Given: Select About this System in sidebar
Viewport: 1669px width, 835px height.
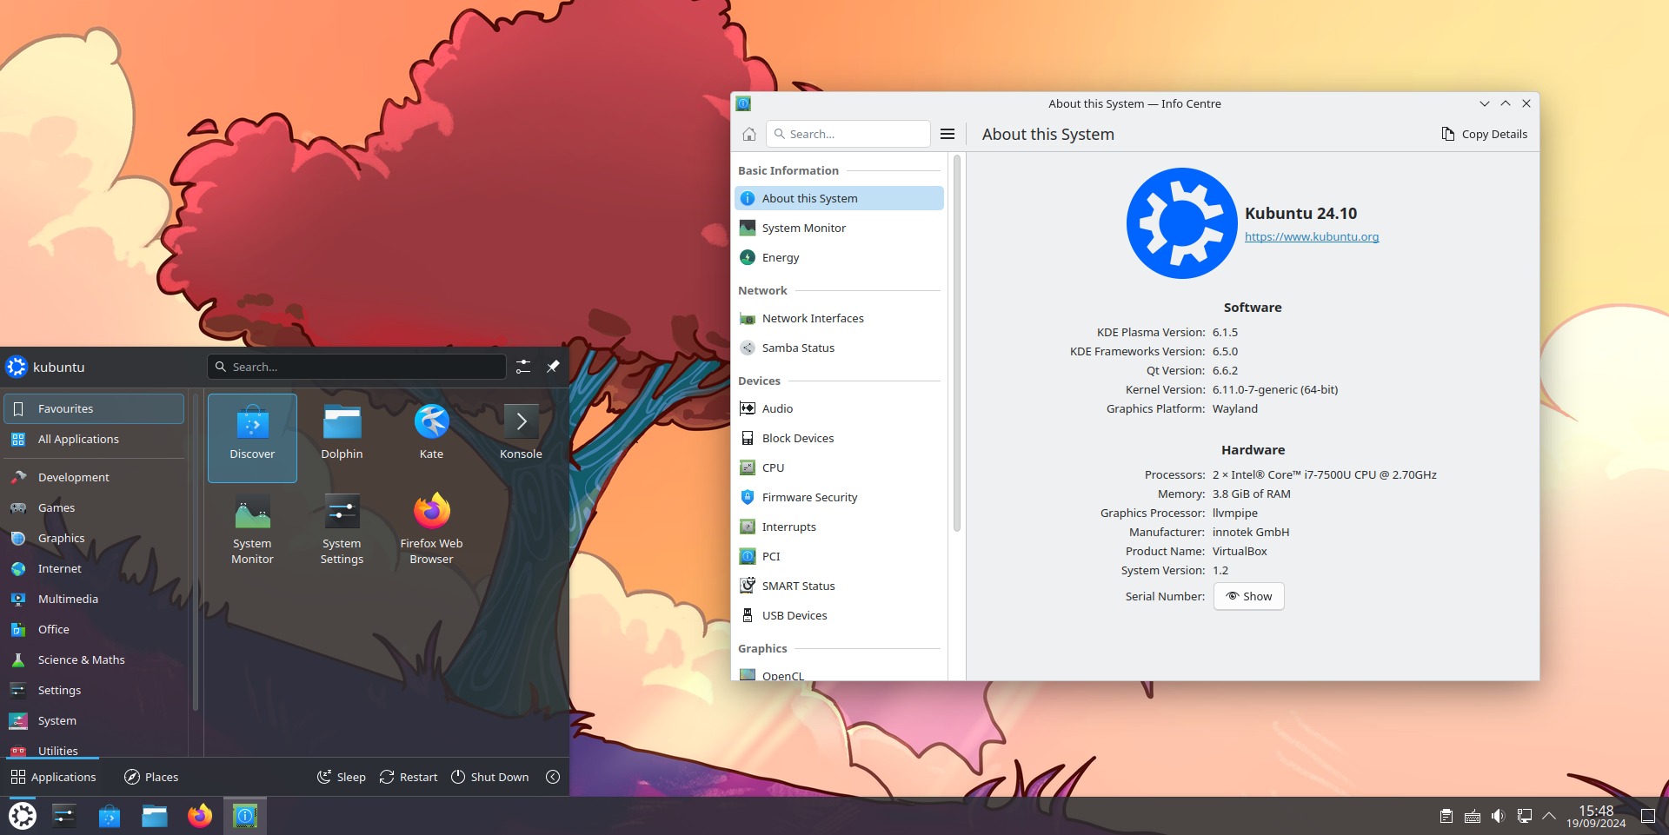Looking at the screenshot, I should [x=839, y=198].
